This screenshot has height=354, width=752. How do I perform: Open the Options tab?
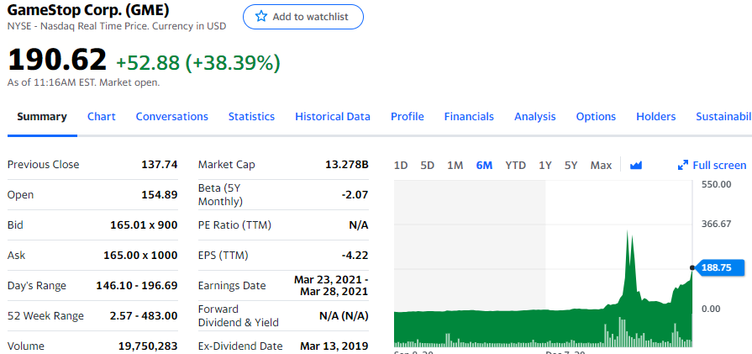[x=596, y=117]
